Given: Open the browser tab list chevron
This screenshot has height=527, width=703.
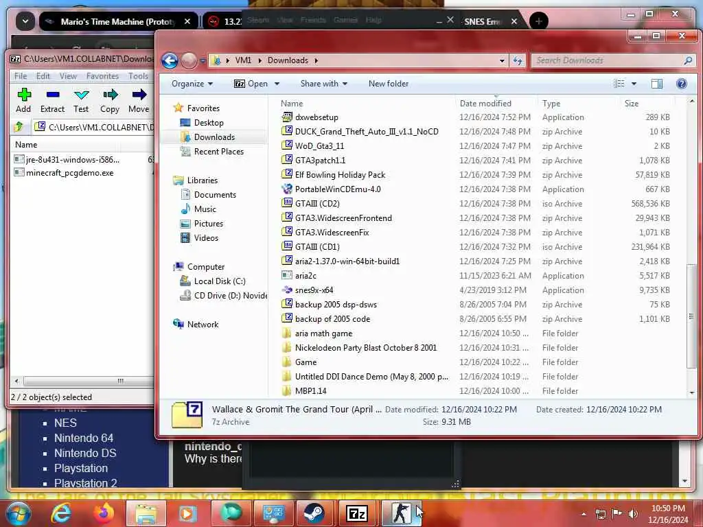Looking at the screenshot, I should [25, 21].
